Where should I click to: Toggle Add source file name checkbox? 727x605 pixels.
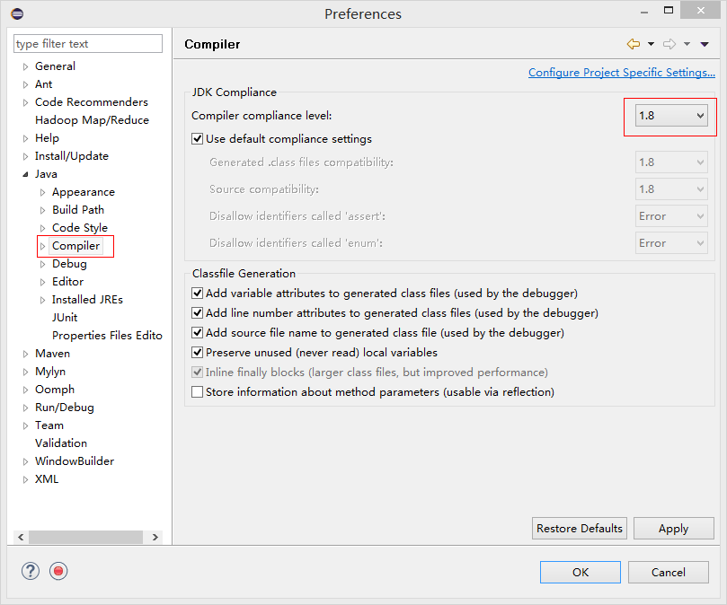coord(197,333)
